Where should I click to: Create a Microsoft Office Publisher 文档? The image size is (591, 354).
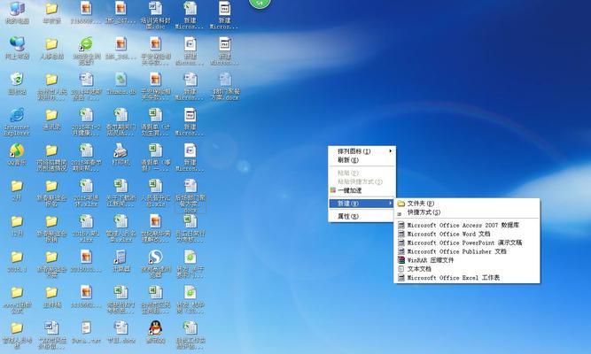coord(467,251)
